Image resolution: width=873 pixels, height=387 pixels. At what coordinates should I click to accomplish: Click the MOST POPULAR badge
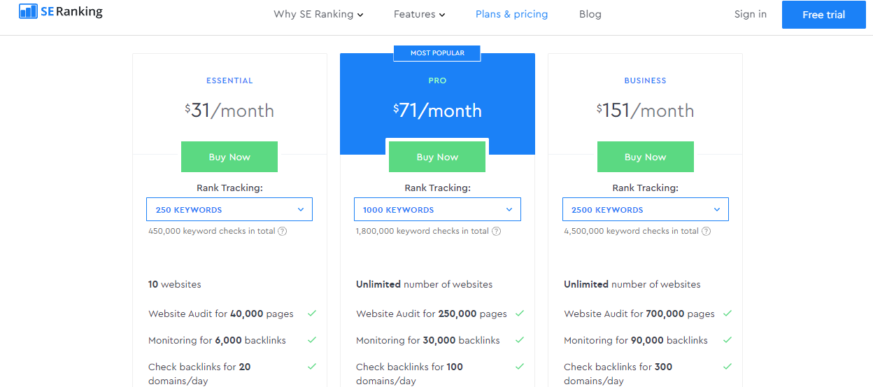point(438,53)
